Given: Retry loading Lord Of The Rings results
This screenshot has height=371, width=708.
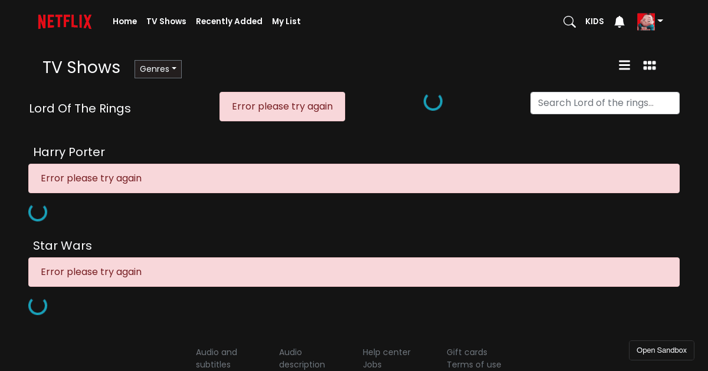Looking at the screenshot, I should [x=282, y=107].
